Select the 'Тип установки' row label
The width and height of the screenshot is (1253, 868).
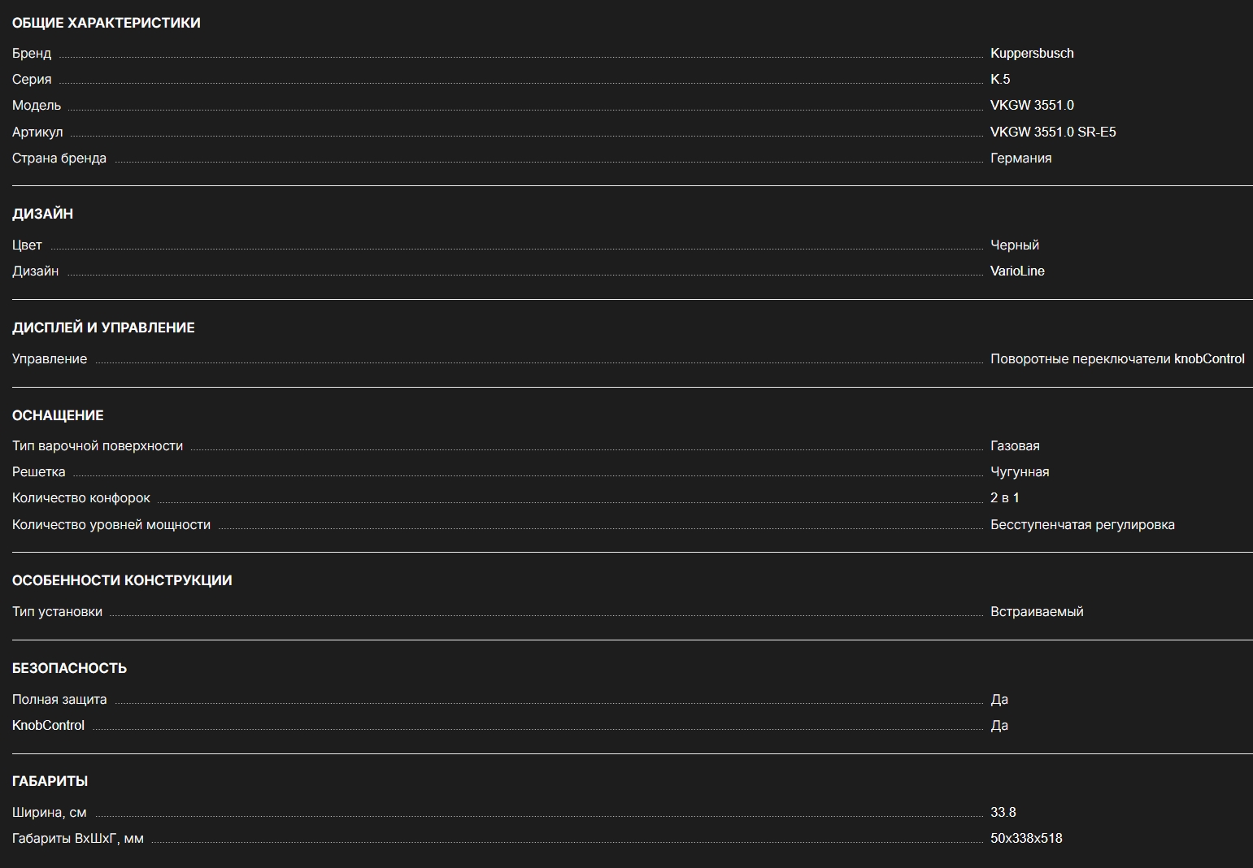coord(57,612)
